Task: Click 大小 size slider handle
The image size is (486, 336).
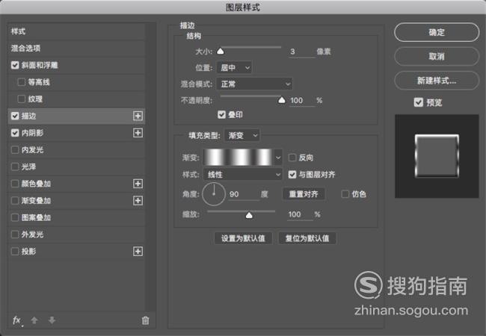Action: click(221, 51)
